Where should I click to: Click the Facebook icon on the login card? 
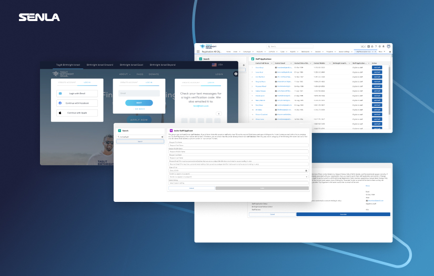[60, 103]
